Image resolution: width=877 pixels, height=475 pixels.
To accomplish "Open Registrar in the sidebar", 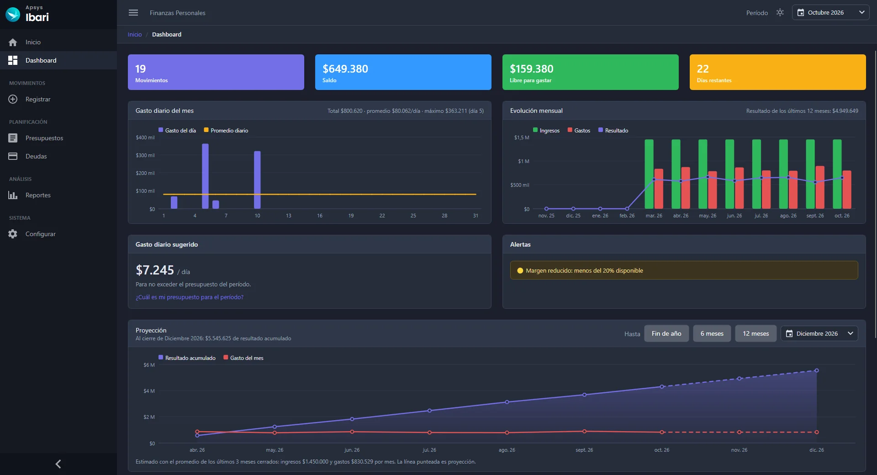I will (58, 99).
